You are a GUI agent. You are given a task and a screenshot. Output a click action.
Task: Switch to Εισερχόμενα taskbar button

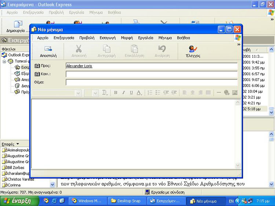166,201
